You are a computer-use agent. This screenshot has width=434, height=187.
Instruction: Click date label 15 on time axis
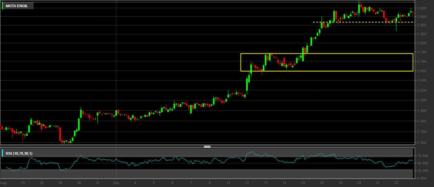pos(303,183)
